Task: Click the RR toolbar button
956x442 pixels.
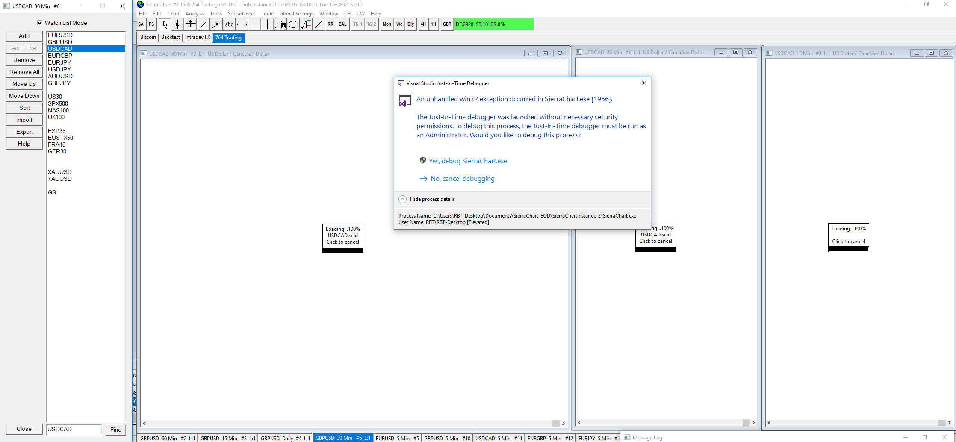Action: point(330,24)
